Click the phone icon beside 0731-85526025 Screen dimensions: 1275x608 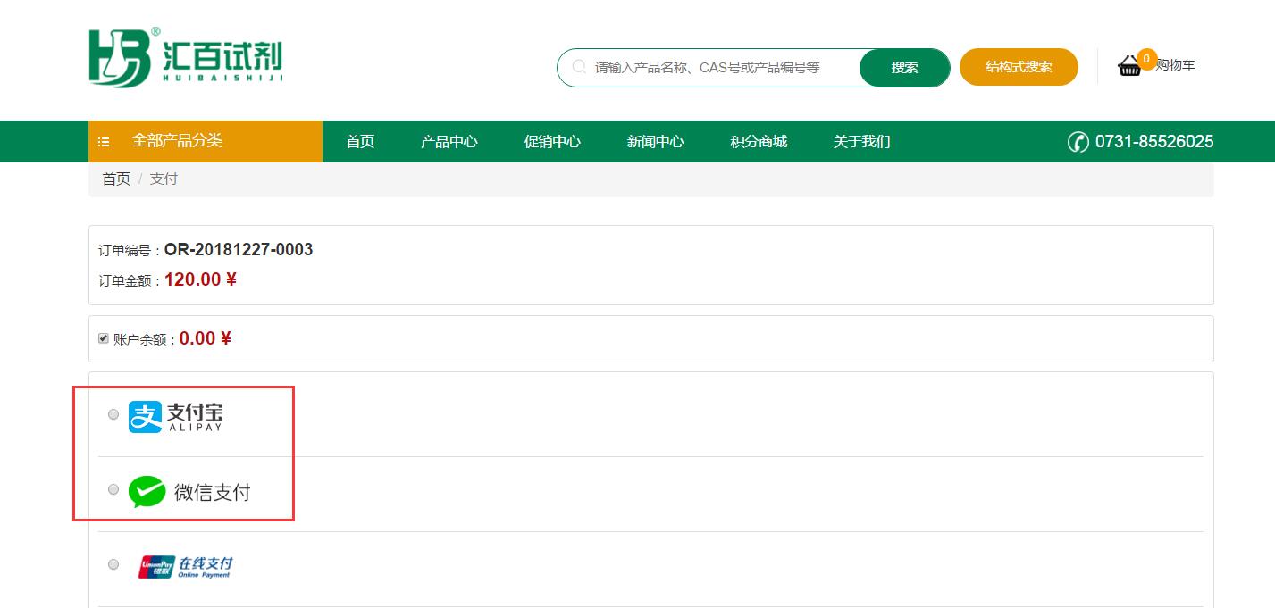1078,142
